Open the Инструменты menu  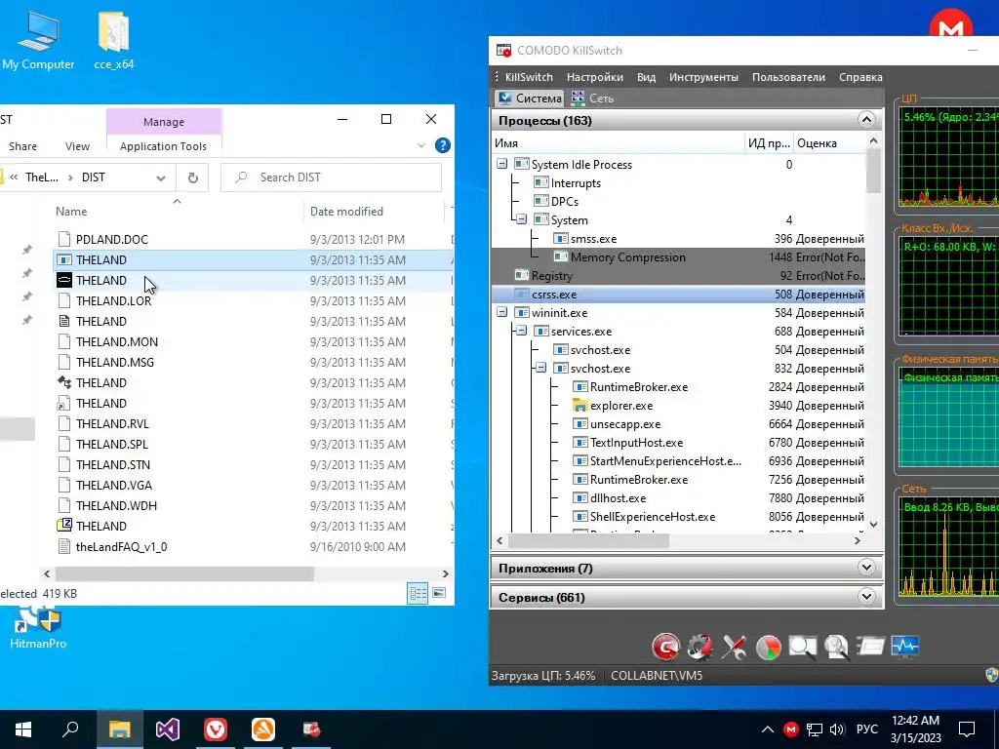[x=703, y=77]
